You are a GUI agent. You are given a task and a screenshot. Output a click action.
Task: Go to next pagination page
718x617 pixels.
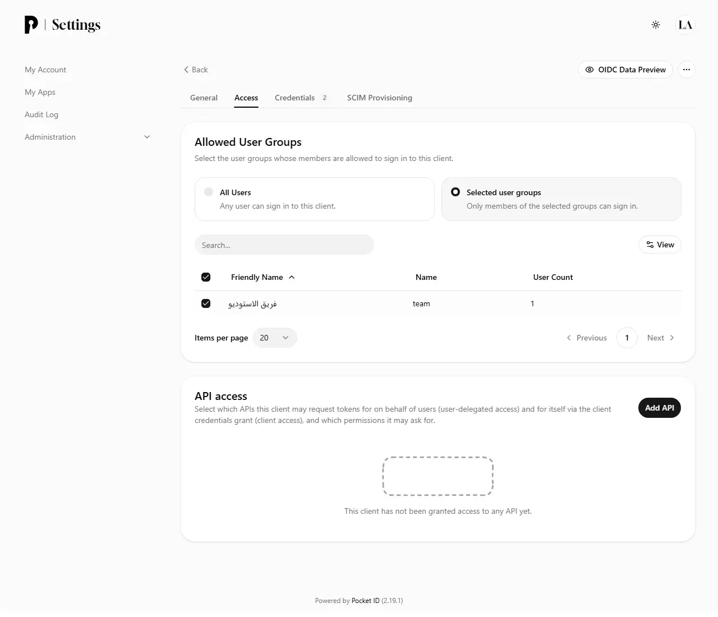coord(661,338)
